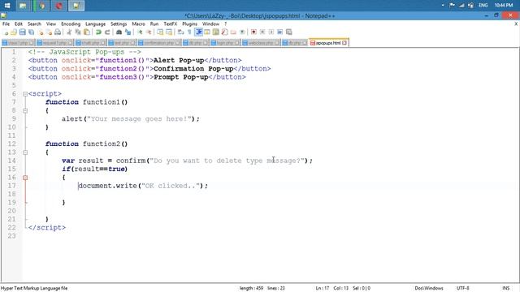Click the volume icon in system tray
Viewport: 520px width, 292px height.
pyautogui.click(x=471, y=6)
